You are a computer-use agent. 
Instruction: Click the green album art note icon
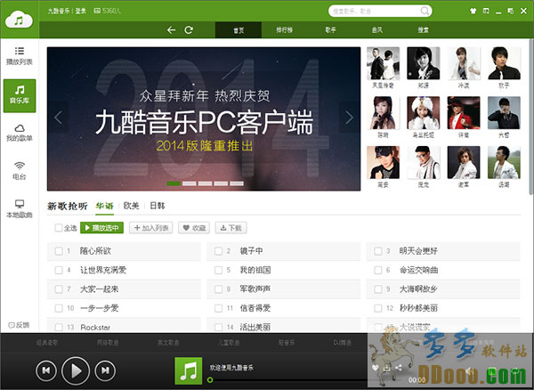tap(189, 370)
